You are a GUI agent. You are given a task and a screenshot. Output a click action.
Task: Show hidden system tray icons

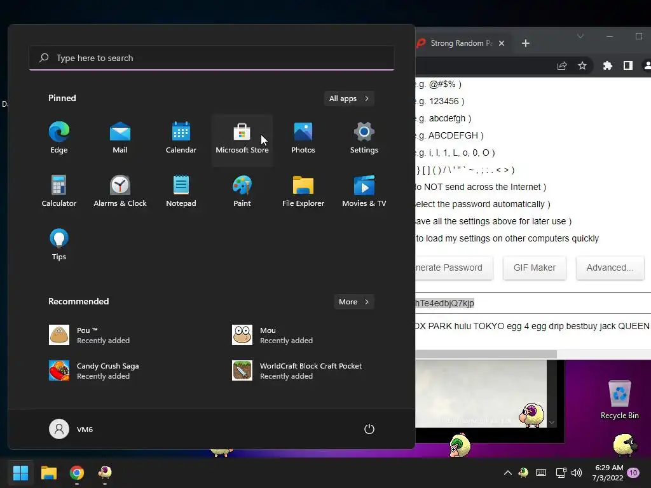[x=507, y=473]
